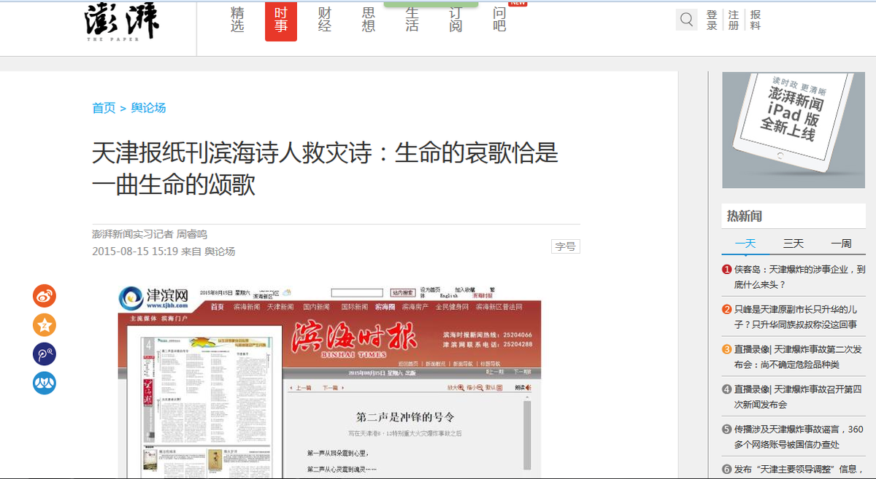This screenshot has height=479, width=876.
Task: Open the 字号 font size control
Action: point(565,246)
